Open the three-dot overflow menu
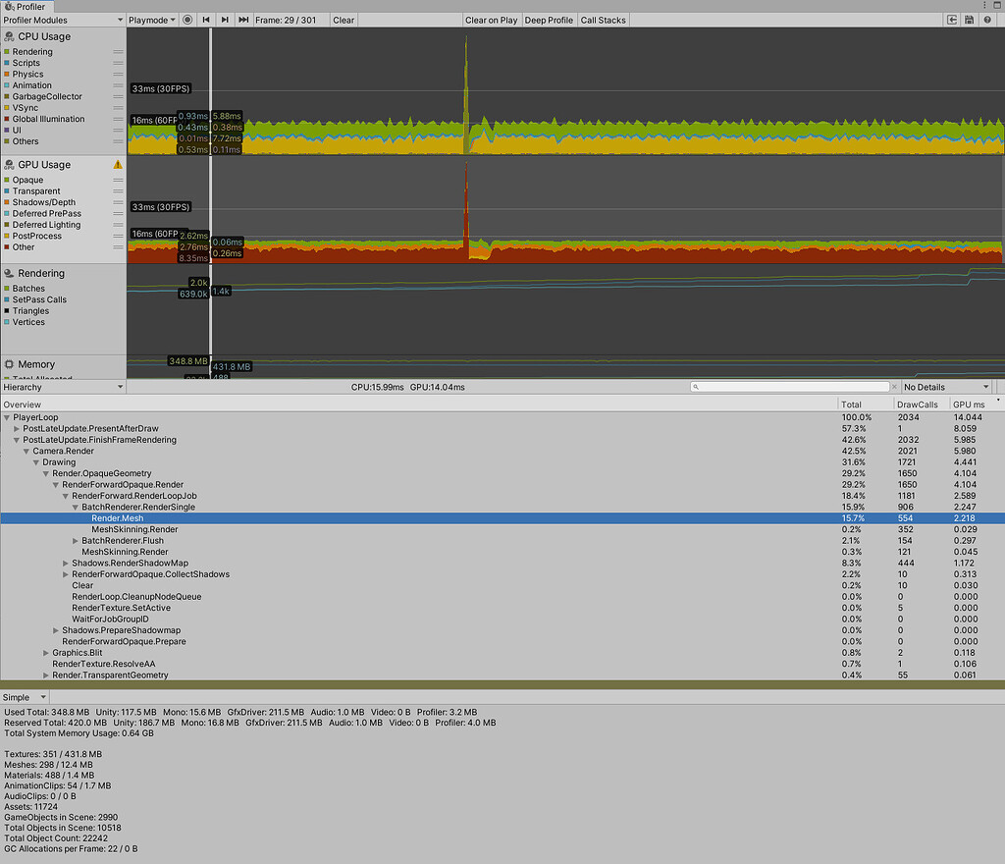This screenshot has height=864, width=1005. tap(984, 5)
